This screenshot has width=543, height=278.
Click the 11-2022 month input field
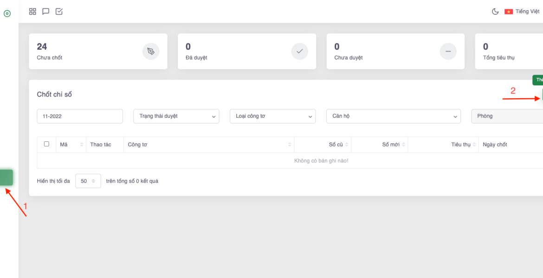79,116
